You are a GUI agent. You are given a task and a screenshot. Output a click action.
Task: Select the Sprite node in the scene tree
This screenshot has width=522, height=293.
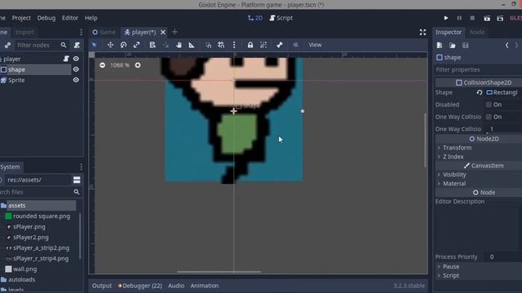click(x=16, y=80)
